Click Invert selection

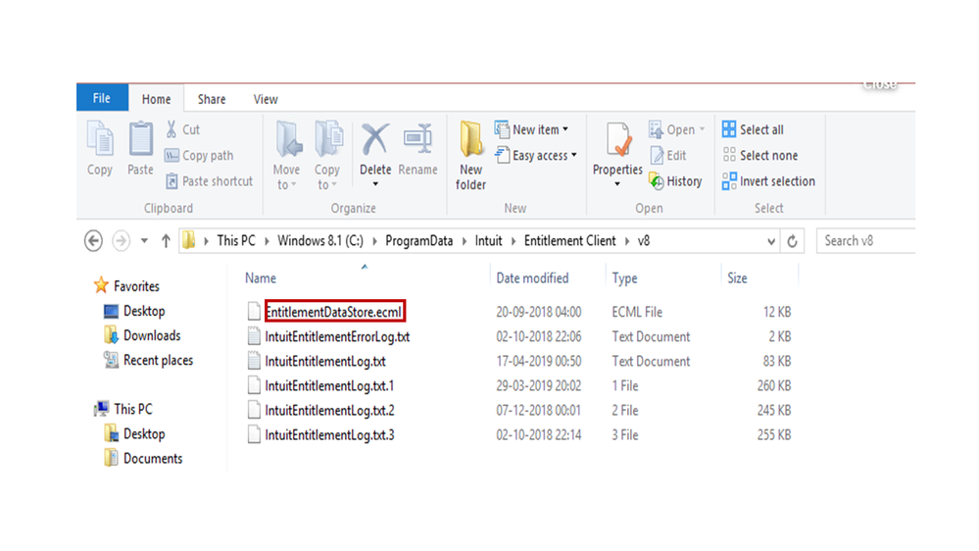(768, 181)
